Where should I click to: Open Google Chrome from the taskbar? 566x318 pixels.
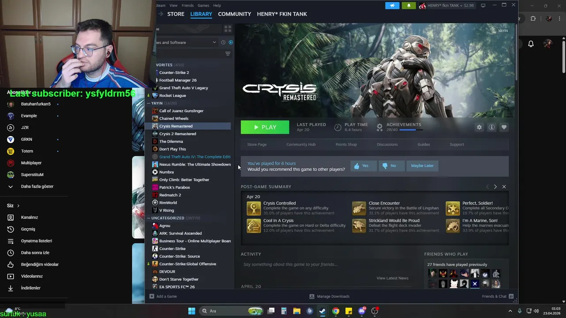point(336,311)
